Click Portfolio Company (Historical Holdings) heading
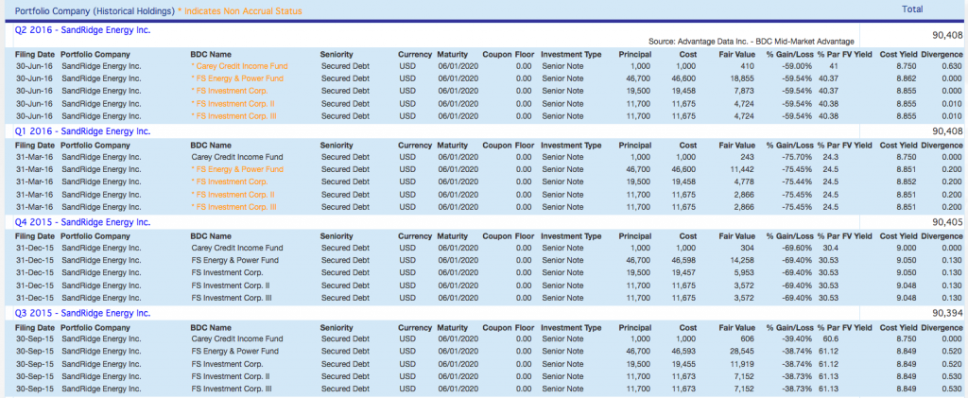Image resolution: width=968 pixels, height=398 pixels. click(95, 11)
